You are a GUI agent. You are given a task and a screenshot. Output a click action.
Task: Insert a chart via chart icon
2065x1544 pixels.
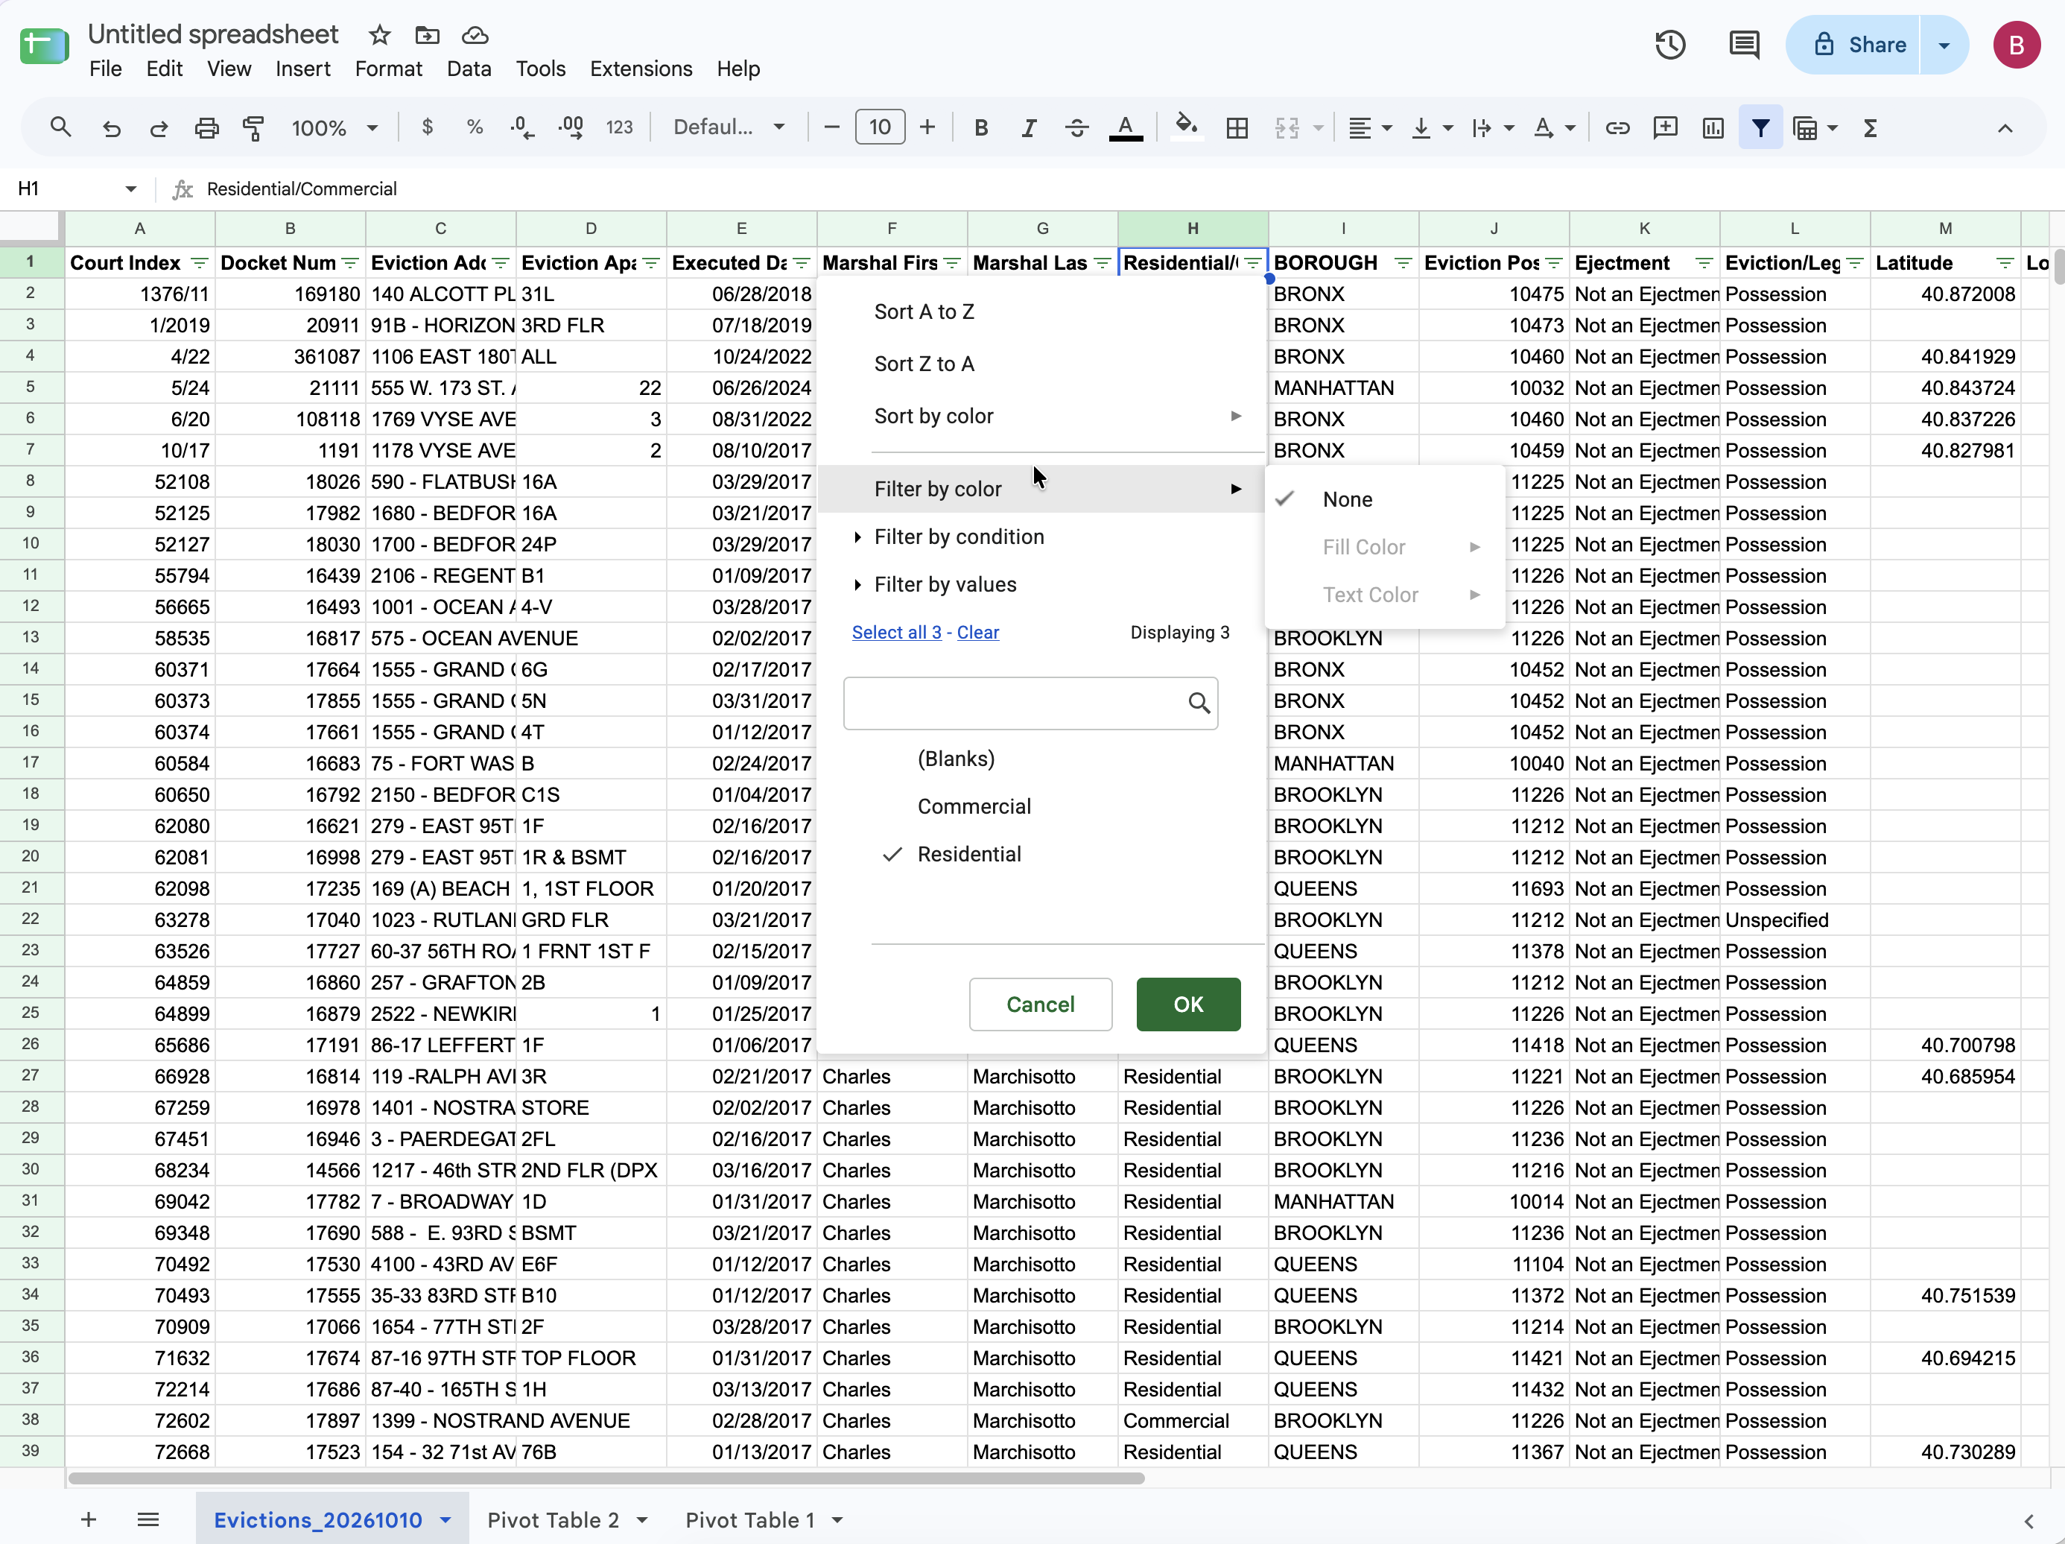click(x=1712, y=128)
